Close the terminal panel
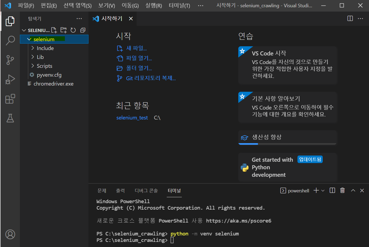 pos(362,190)
